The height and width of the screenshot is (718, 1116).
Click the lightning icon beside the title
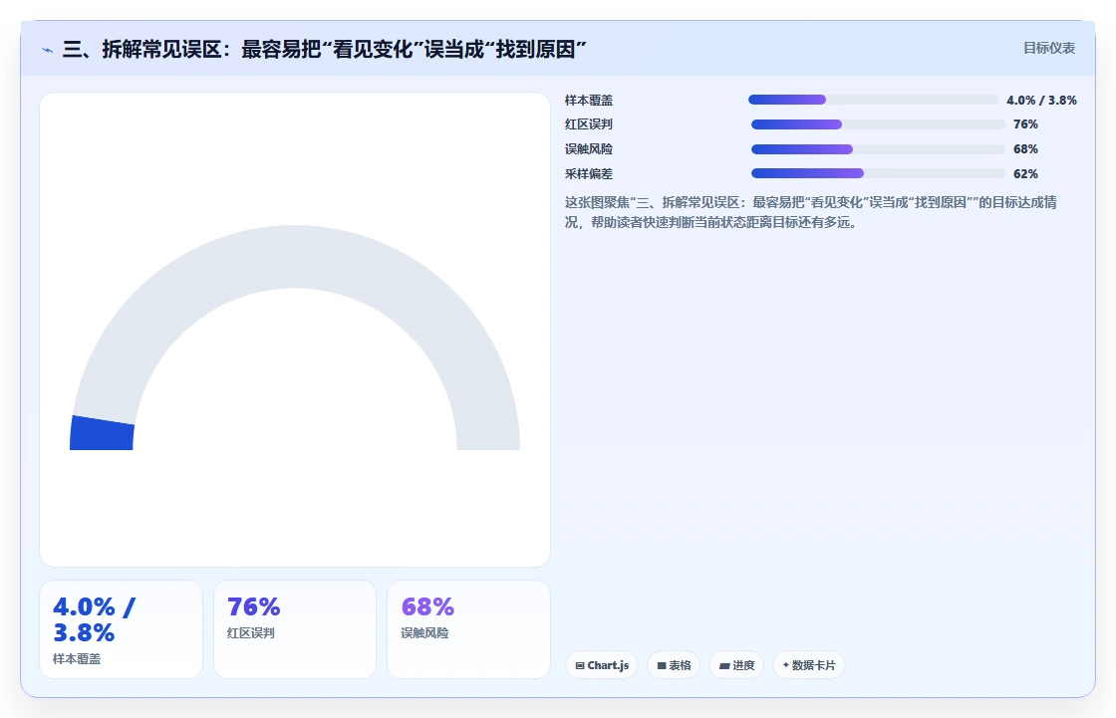click(48, 50)
